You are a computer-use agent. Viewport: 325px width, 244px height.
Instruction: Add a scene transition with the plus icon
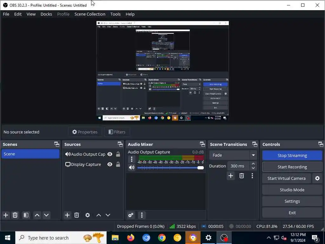point(231,176)
